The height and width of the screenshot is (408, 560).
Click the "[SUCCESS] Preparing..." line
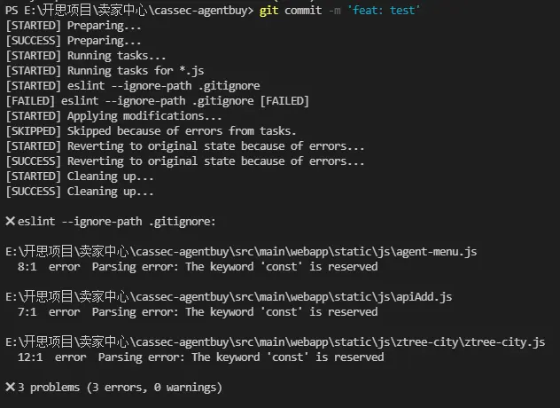point(74,41)
